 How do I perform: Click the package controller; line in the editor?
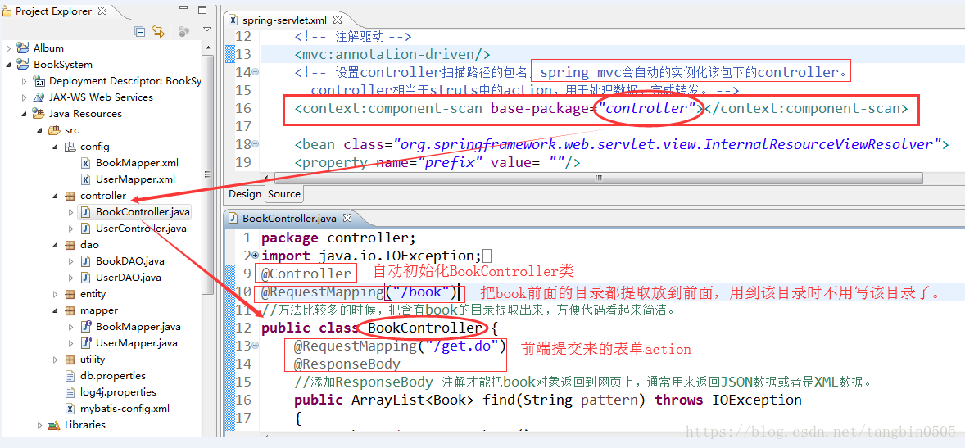339,238
